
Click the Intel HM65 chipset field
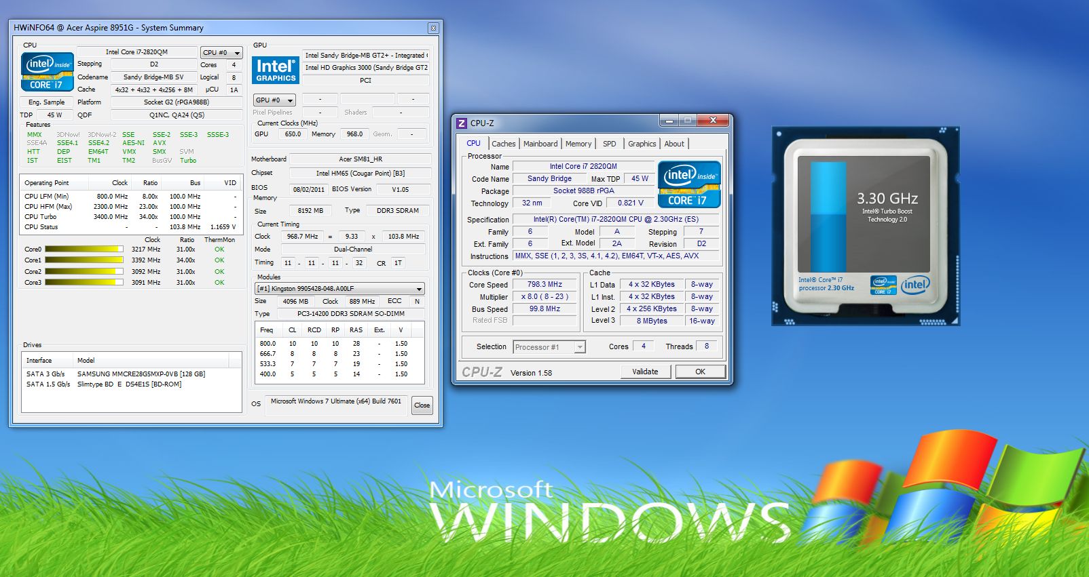tap(360, 174)
